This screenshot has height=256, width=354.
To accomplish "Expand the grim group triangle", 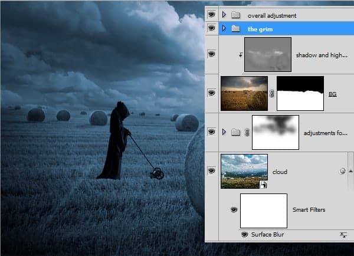I will tap(224, 28).
